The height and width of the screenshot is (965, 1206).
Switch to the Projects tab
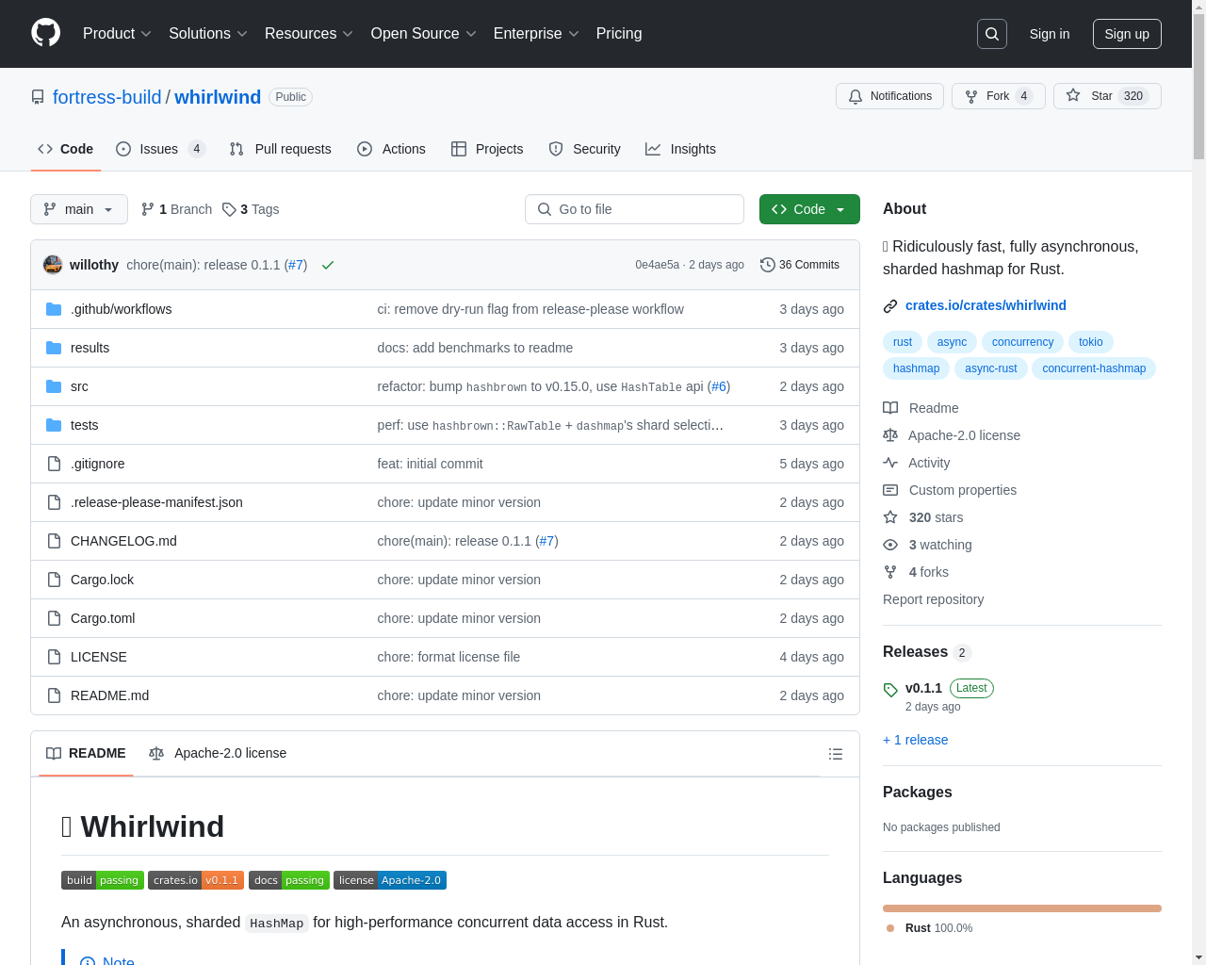[x=487, y=149]
